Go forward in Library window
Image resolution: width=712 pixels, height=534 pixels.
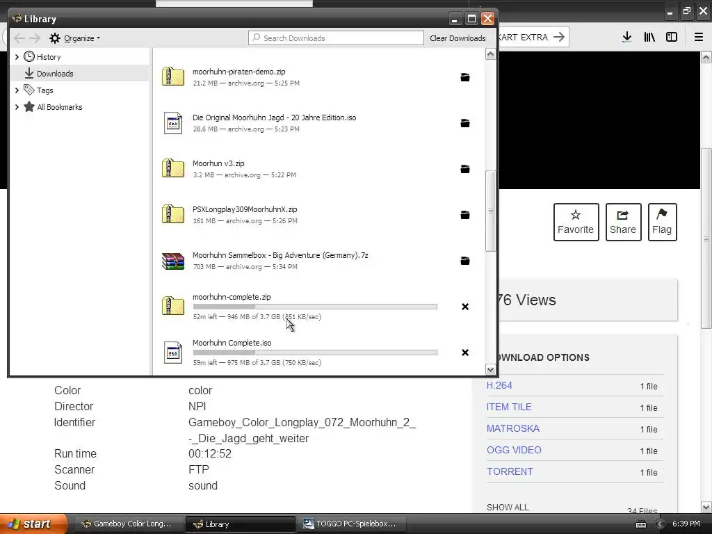35,38
